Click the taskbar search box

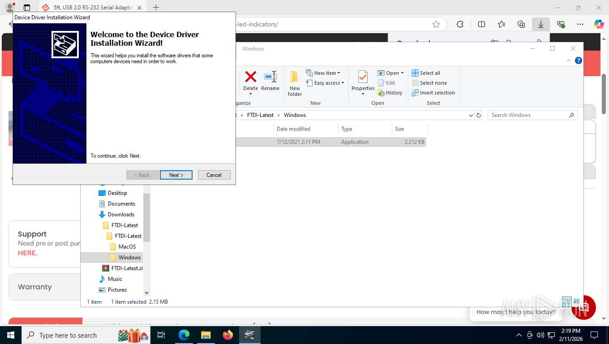(87, 335)
